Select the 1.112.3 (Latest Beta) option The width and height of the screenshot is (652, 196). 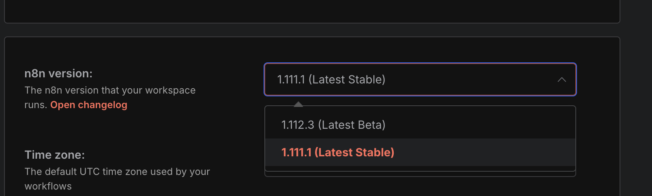pyautogui.click(x=420, y=125)
